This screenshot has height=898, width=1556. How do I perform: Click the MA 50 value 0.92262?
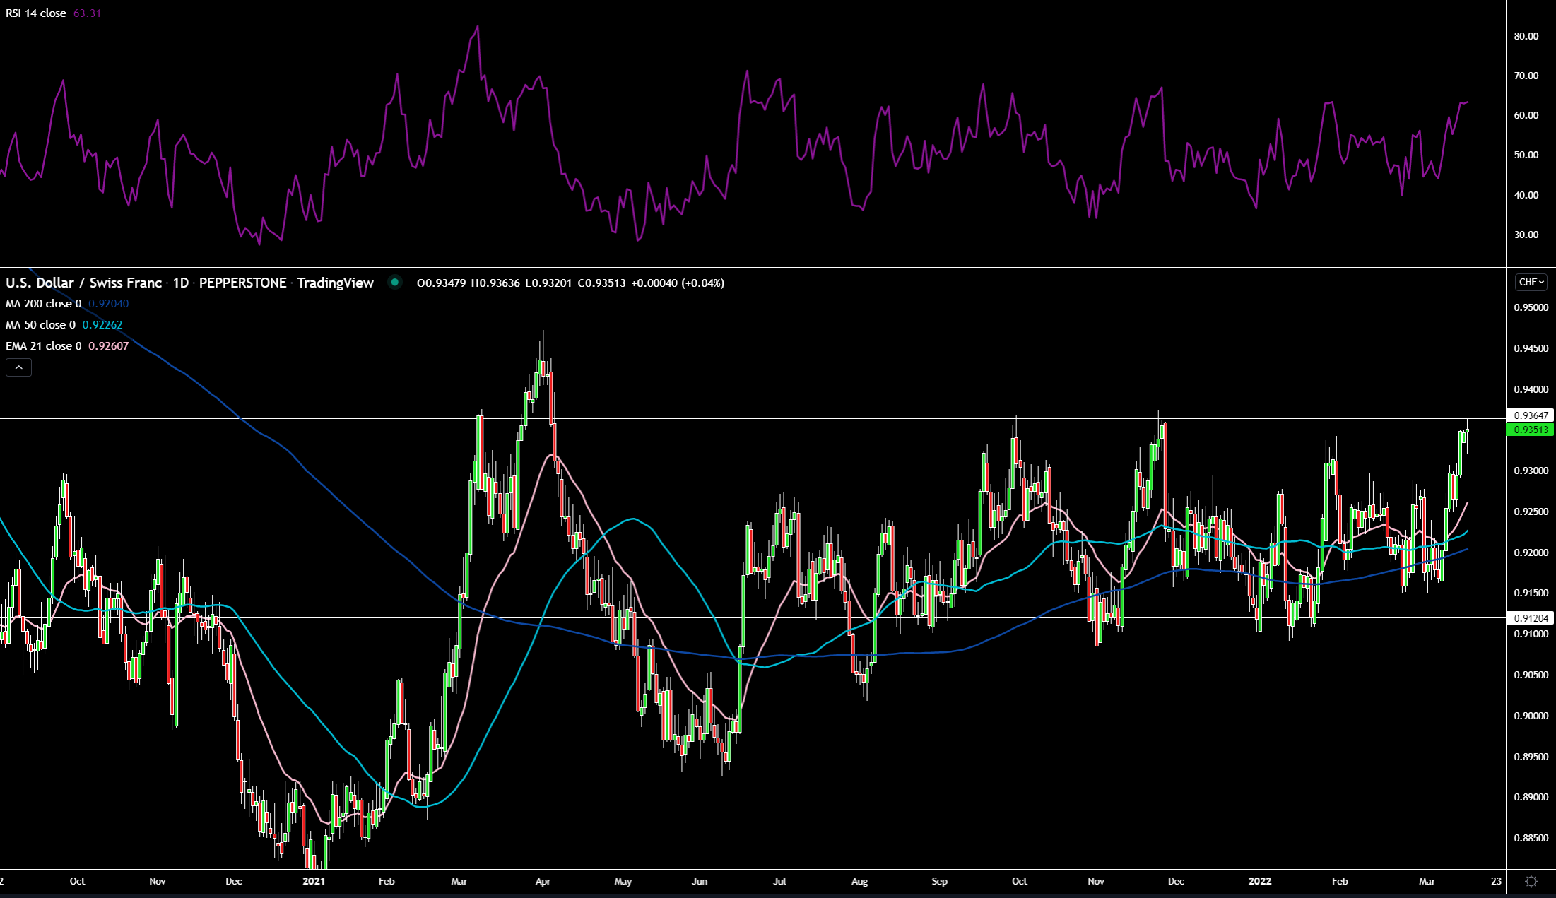pyautogui.click(x=102, y=325)
